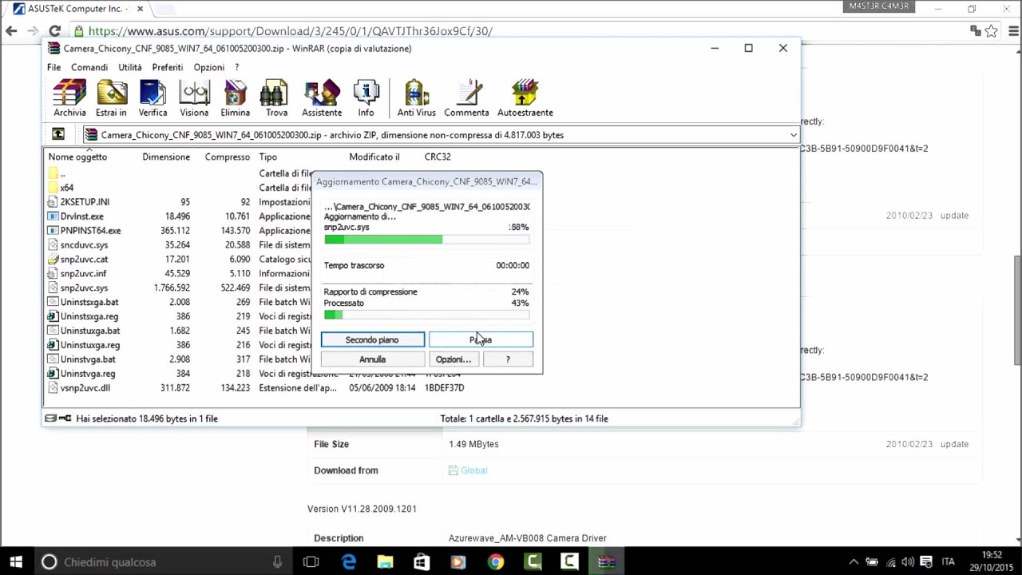This screenshot has height=575, width=1022.
Task: Select the parent folder '..' row
Action: 62,173
